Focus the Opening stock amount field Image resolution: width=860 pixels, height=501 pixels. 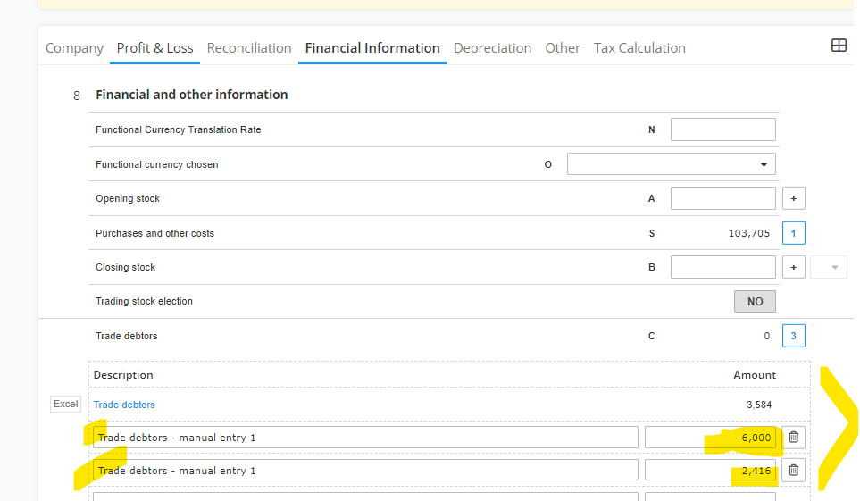(x=722, y=198)
